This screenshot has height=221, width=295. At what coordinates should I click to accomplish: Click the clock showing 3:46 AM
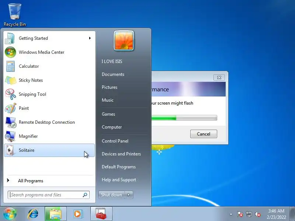point(276,214)
